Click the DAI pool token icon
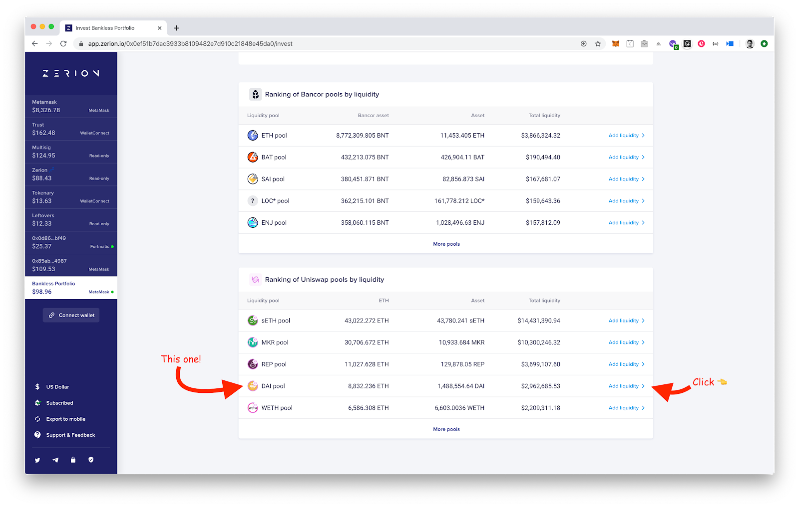Image resolution: width=799 pixels, height=507 pixels. (253, 386)
